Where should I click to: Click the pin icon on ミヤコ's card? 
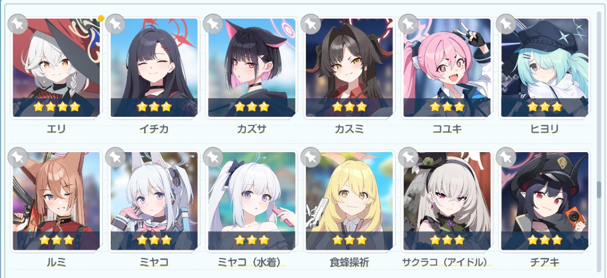click(115, 157)
